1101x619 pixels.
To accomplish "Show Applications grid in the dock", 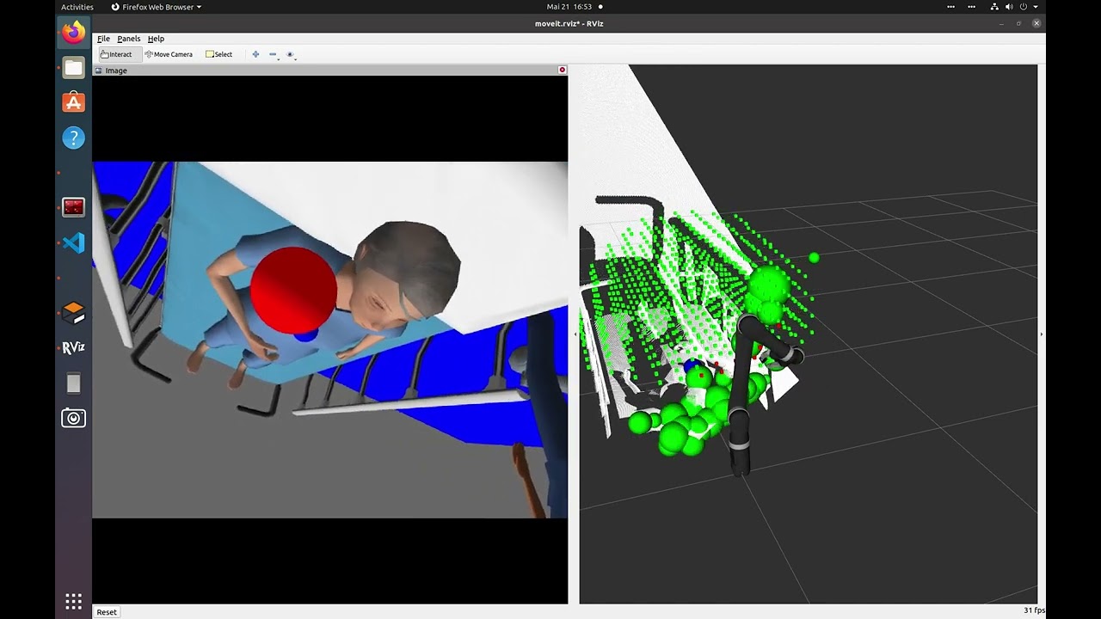I will click(74, 601).
